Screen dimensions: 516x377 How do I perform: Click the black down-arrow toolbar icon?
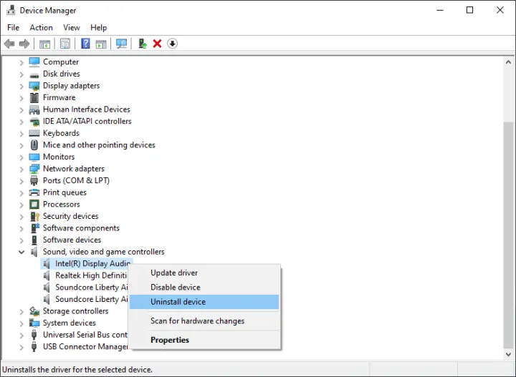172,44
